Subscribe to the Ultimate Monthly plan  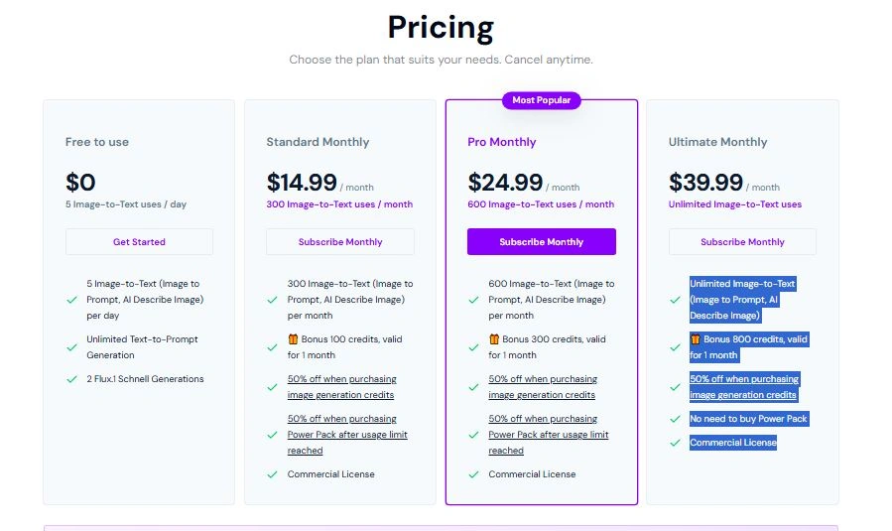(742, 242)
